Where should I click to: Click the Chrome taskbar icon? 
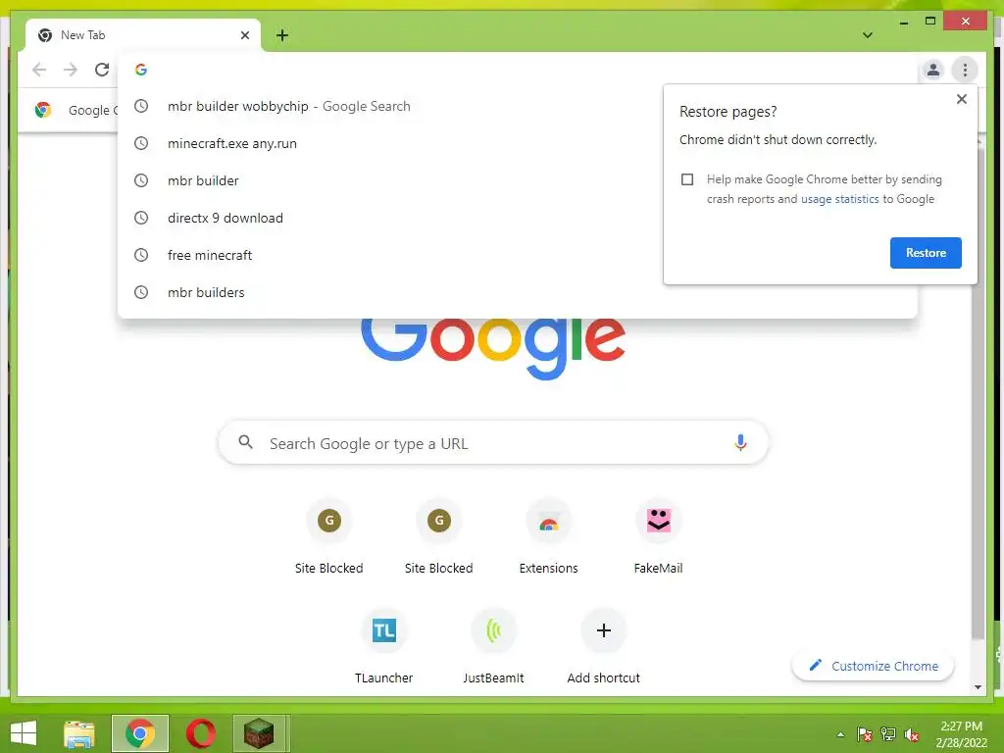point(140,733)
